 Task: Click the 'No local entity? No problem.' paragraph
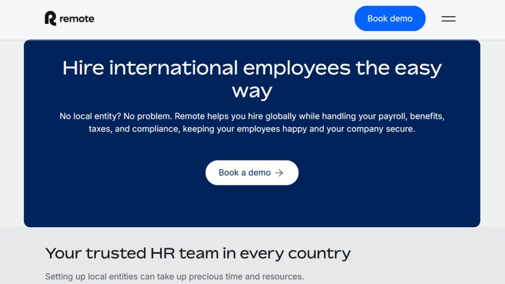(x=252, y=122)
